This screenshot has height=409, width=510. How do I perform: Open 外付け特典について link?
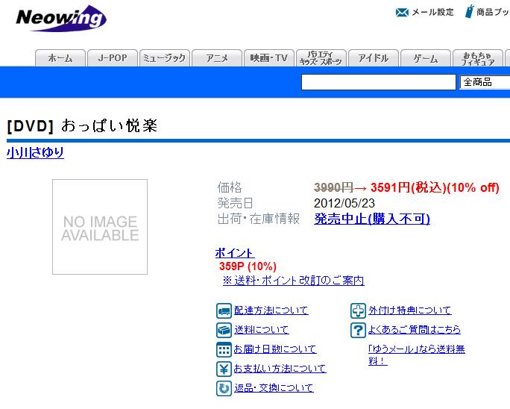coord(410,310)
